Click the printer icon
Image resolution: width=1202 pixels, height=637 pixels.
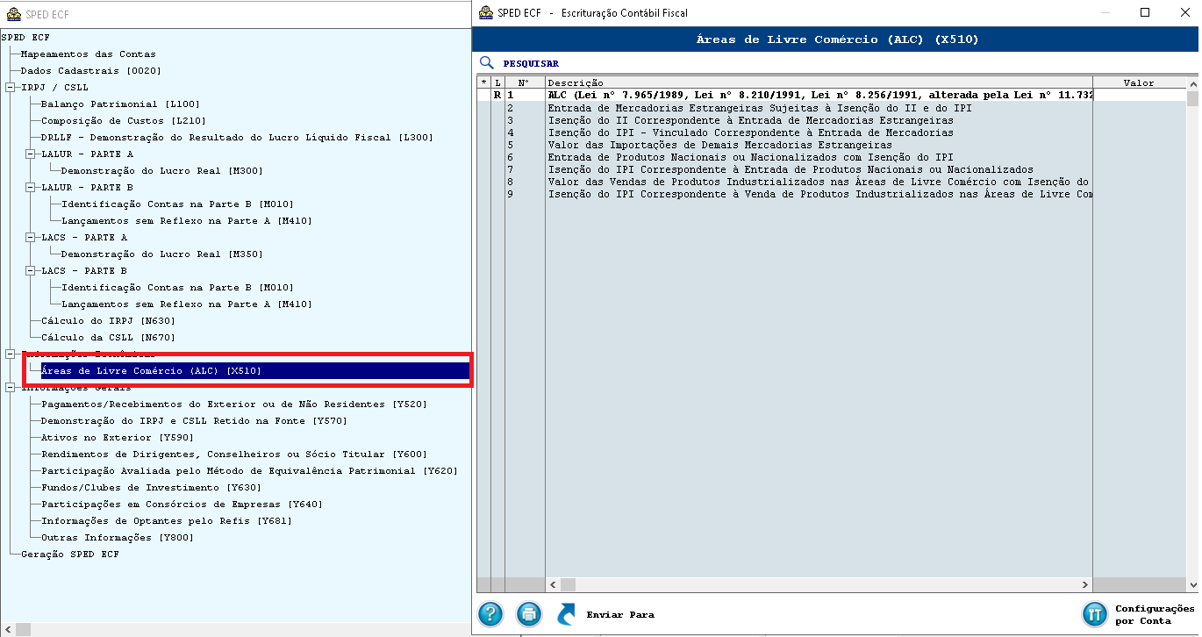(528, 613)
